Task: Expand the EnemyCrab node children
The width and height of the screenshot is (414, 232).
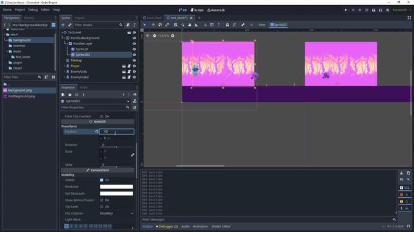Action: coord(65,72)
